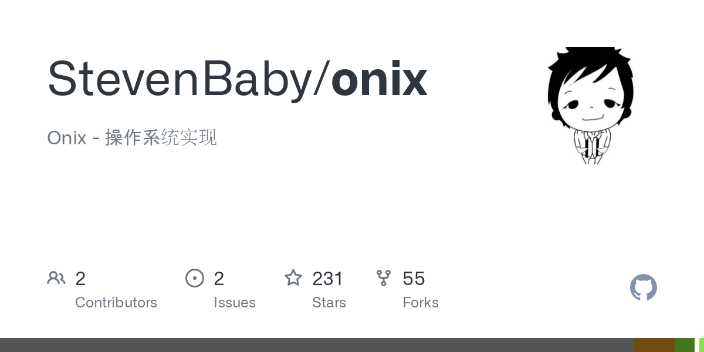The width and height of the screenshot is (704, 352).
Task: Click the dark gray language bar segment
Action: pos(317,345)
